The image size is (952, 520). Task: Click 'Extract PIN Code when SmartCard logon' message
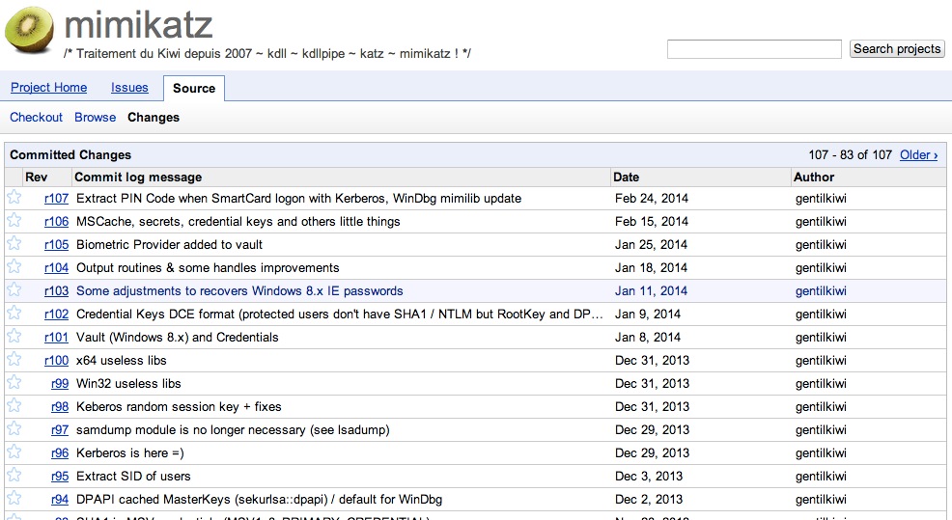[298, 199]
